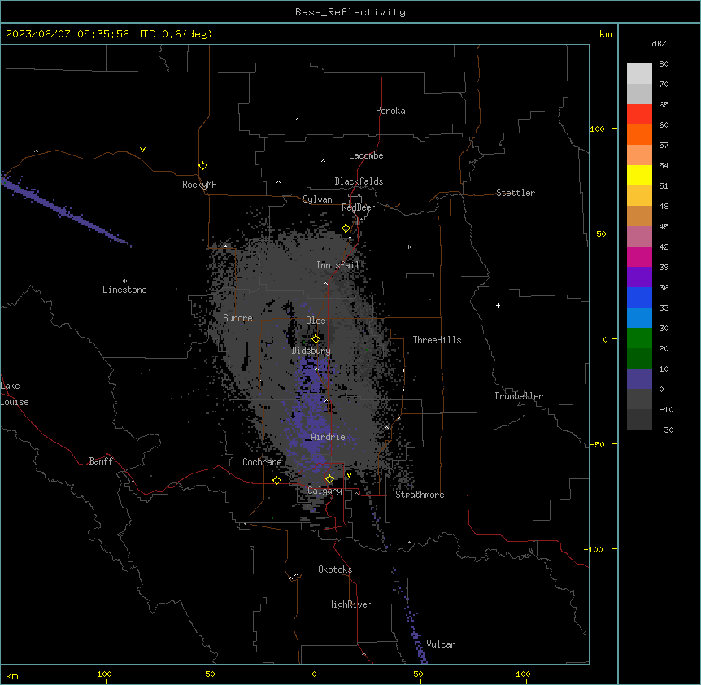Click the white asterisk east of Innisfail

coord(408,247)
